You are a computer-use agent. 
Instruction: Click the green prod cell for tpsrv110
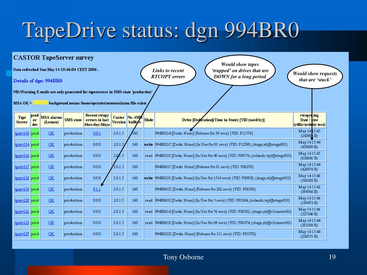pyautogui.click(x=35, y=133)
